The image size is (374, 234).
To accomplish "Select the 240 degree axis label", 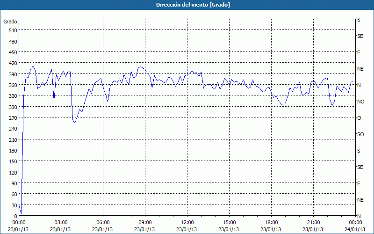I will [13, 129].
